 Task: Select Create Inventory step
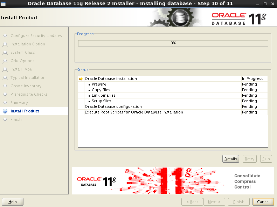click(x=26, y=86)
